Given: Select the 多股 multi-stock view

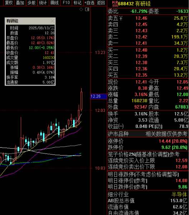Looking at the screenshot, I should pos(31,3).
